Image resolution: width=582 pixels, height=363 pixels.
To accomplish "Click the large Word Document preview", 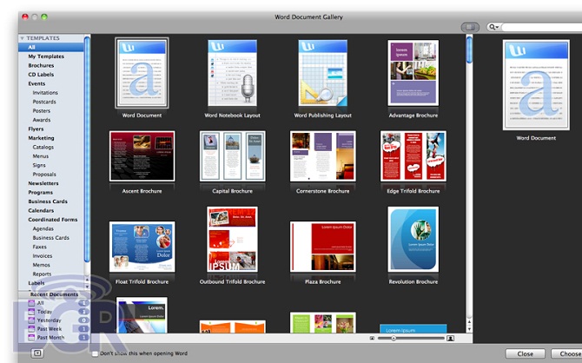I will coord(536,85).
